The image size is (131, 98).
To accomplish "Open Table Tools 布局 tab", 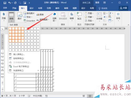I will click(92, 8).
